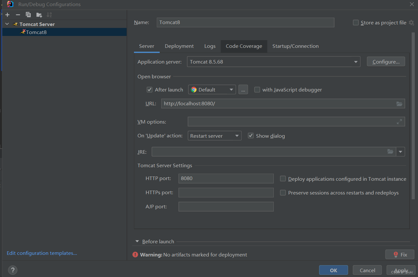
Task: Collapse the Tomcat Server tree node
Action: 7,24
